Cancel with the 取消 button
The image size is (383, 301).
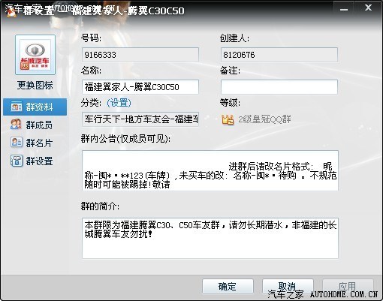coord(288,287)
